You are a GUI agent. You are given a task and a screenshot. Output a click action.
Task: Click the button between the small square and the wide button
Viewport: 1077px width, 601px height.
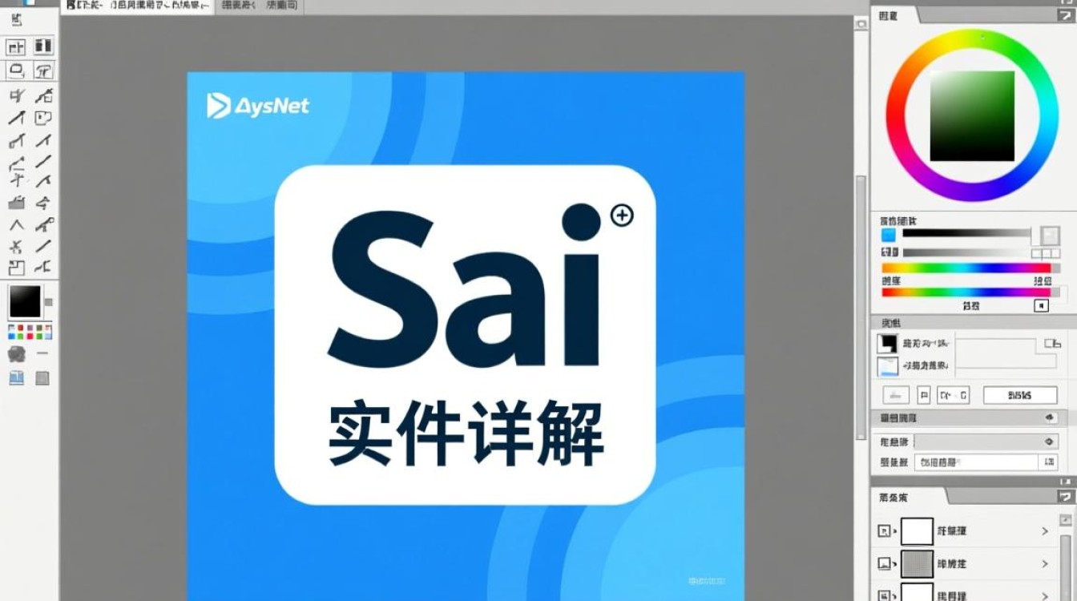953,395
